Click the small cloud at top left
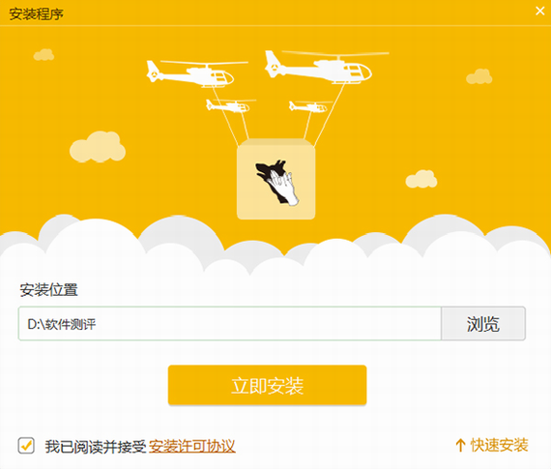Screen dimensions: 551x469 click(x=43, y=55)
